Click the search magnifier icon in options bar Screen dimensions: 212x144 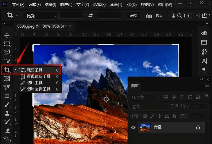[179, 16]
